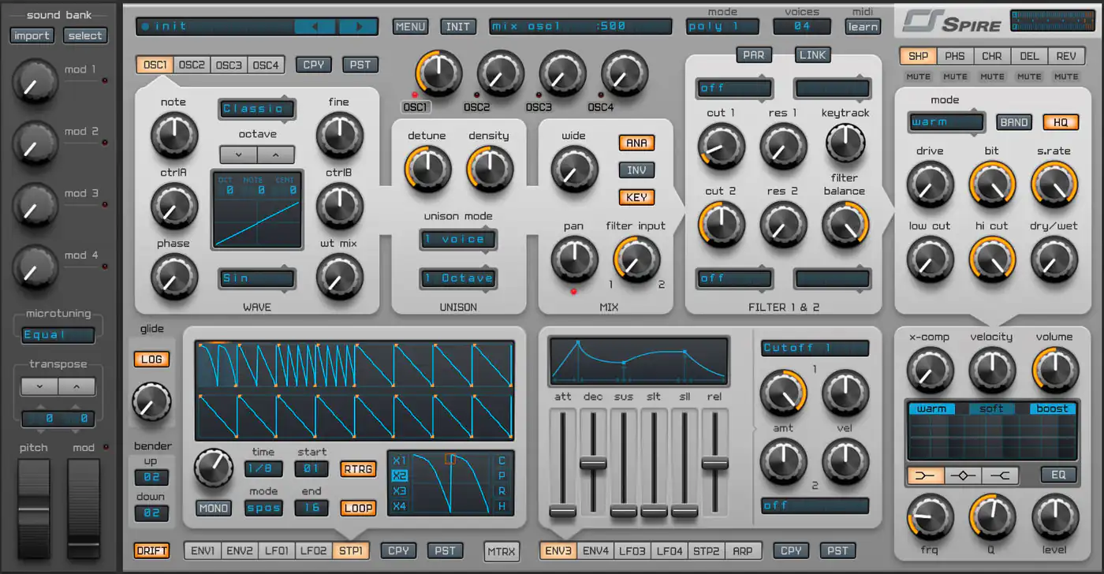
Task: Open the 1 Octave unison dropdown
Action: [458, 278]
